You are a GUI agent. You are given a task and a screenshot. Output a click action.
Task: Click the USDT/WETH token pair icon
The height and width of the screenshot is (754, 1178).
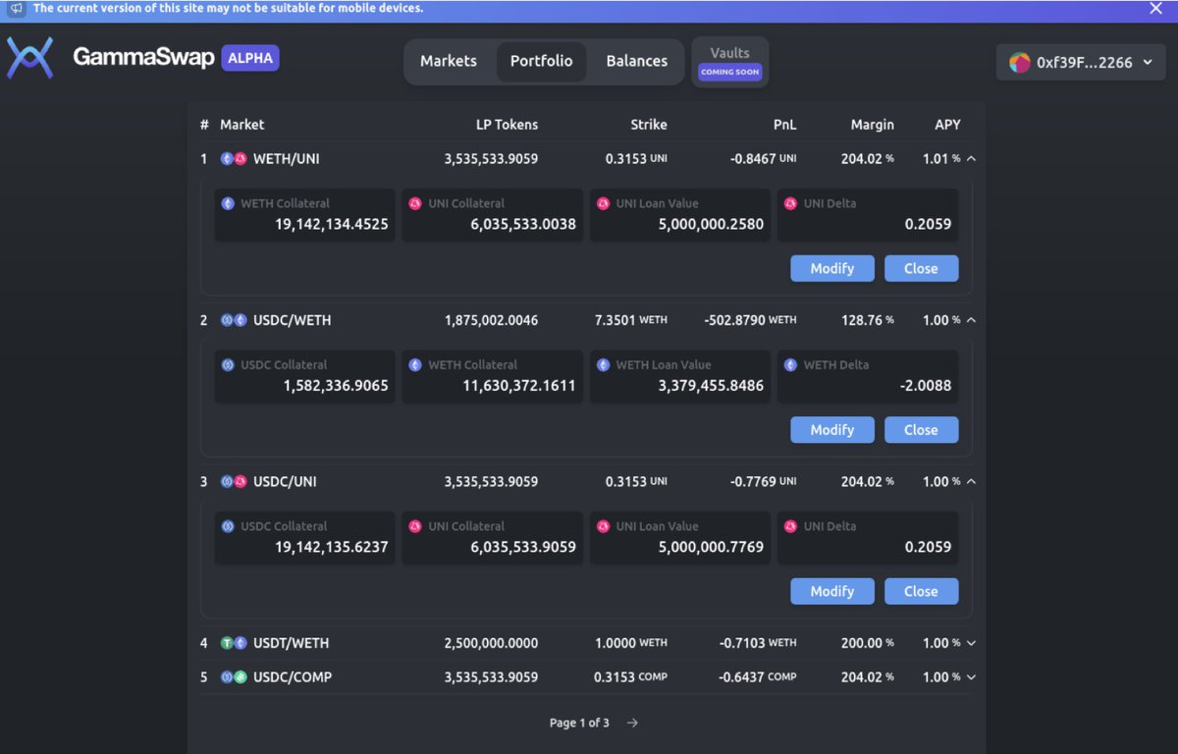[234, 643]
